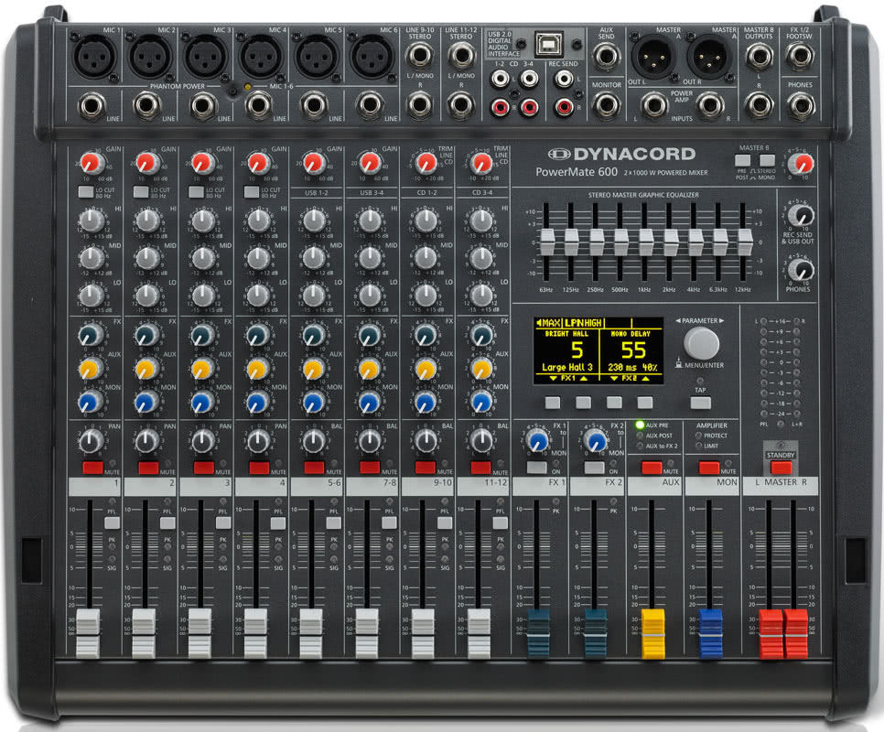Click the FX 1 to MON blue knob

point(537,441)
